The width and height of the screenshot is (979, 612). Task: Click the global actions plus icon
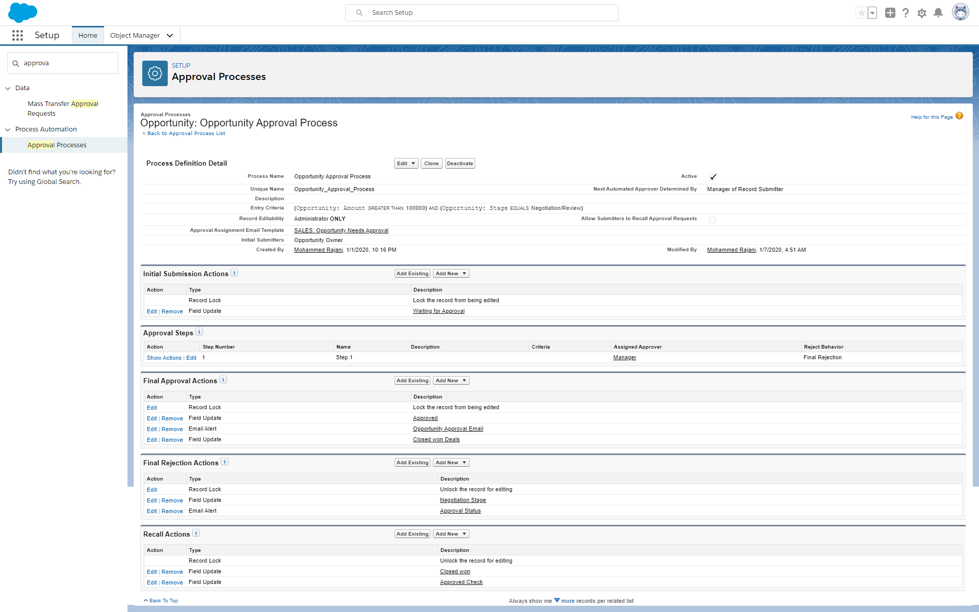(x=890, y=13)
